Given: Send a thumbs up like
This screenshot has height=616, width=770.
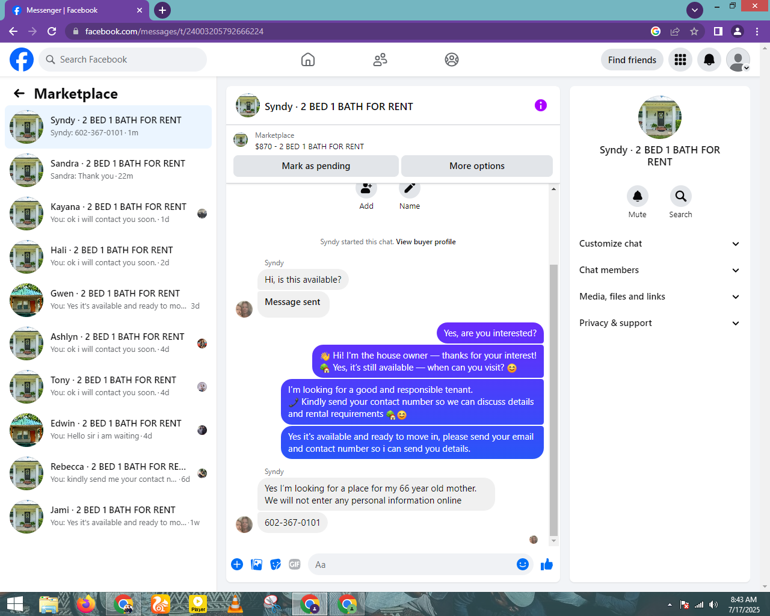Looking at the screenshot, I should coord(547,564).
